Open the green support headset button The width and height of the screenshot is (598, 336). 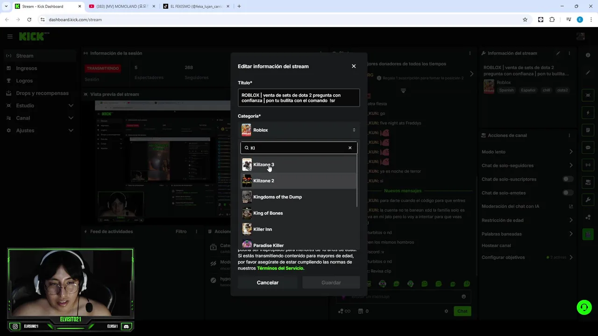[x=584, y=307]
